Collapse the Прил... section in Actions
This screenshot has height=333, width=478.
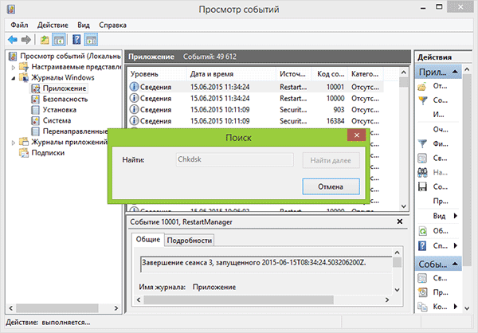click(455, 72)
